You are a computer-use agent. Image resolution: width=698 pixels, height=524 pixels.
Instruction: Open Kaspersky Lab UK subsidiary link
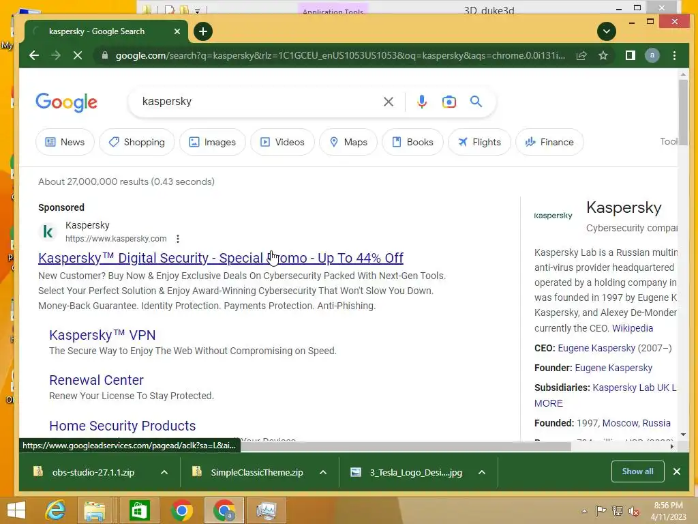[x=635, y=388]
